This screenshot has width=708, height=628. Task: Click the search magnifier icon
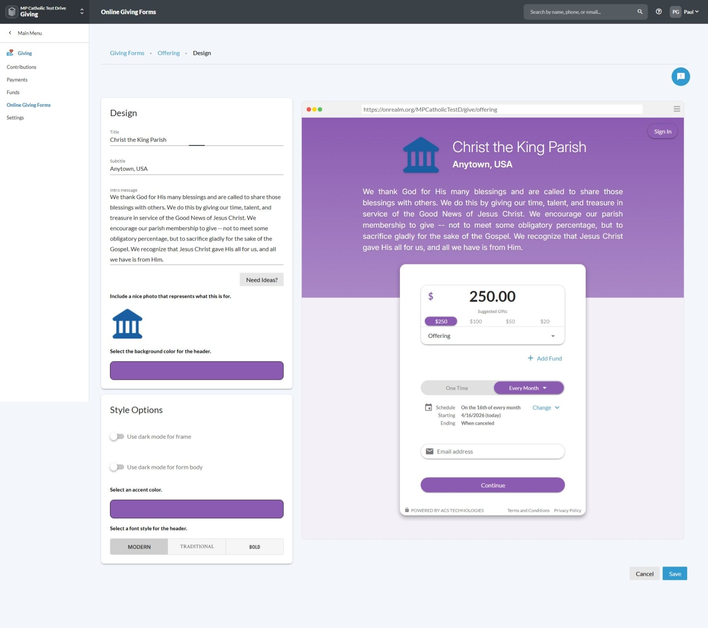tap(640, 12)
